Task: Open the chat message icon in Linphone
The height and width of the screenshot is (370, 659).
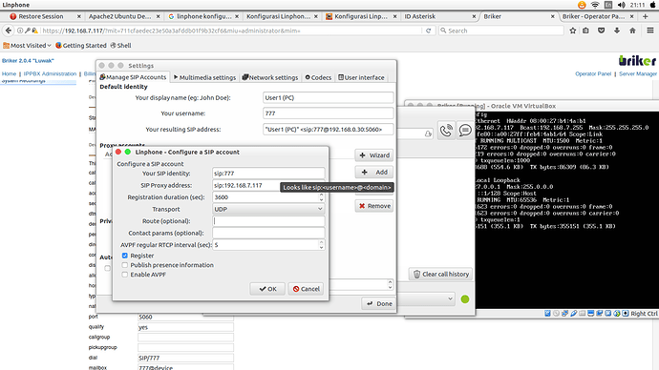Action: (x=465, y=131)
